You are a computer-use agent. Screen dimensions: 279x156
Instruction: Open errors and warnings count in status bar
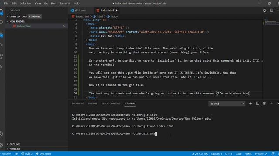[27, 154]
